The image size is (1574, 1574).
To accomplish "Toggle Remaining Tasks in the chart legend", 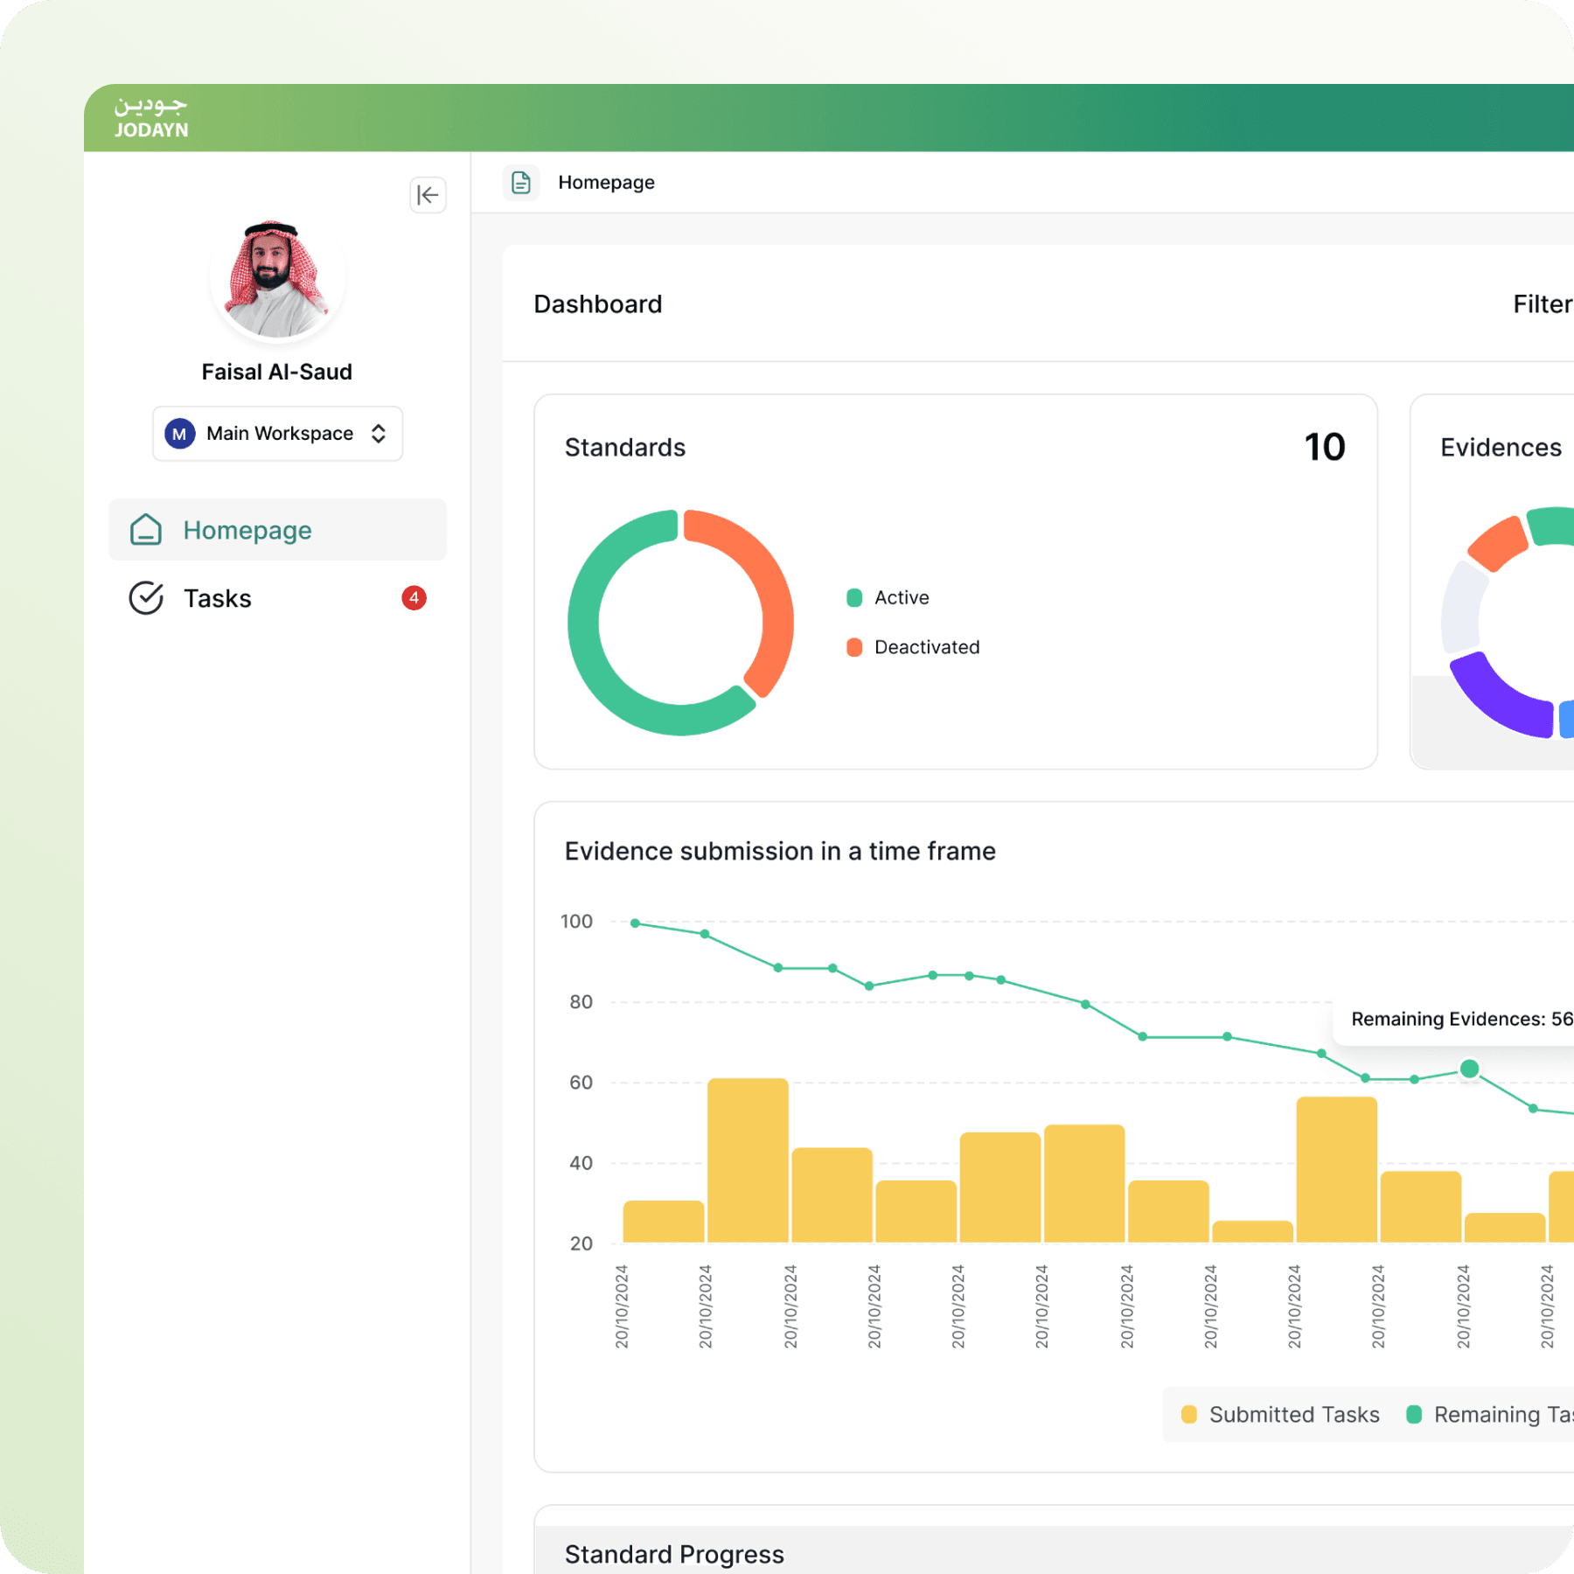I will [1495, 1414].
